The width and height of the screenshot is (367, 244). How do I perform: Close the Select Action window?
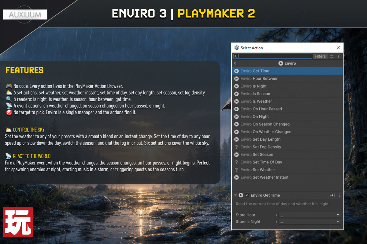[338, 48]
